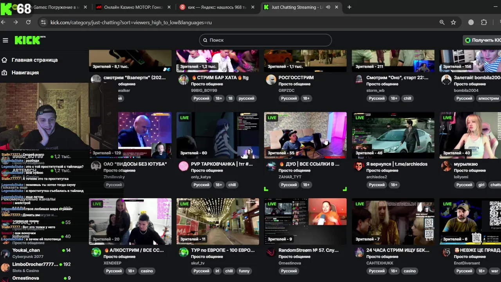Open the extensions puzzle icon
This screenshot has width=501, height=282.
(484, 22)
